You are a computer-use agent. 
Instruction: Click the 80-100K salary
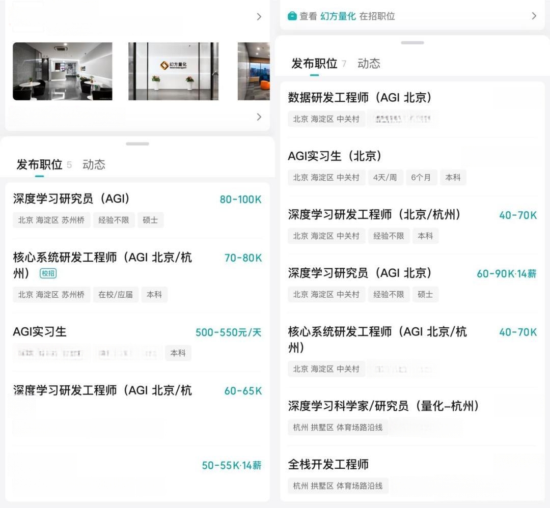tap(240, 200)
